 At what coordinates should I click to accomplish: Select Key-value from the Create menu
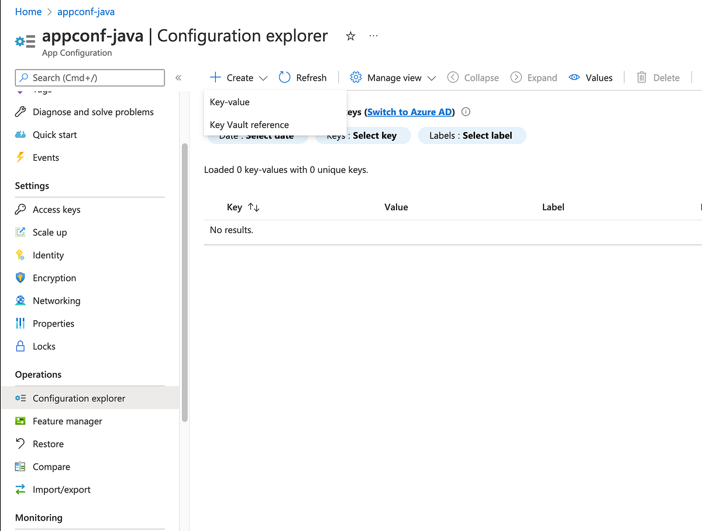click(x=230, y=102)
